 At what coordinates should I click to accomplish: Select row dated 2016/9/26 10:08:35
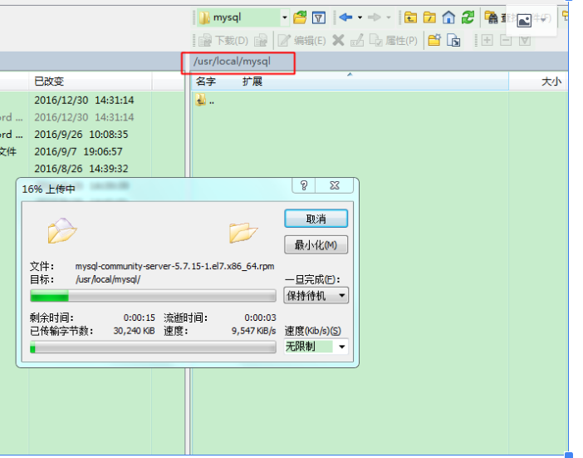tap(81, 135)
